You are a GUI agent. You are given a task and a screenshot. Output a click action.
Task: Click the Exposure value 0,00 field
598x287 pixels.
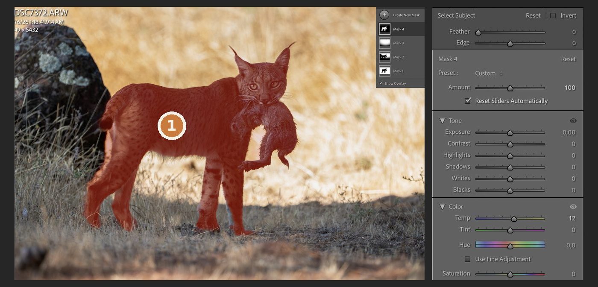569,132
